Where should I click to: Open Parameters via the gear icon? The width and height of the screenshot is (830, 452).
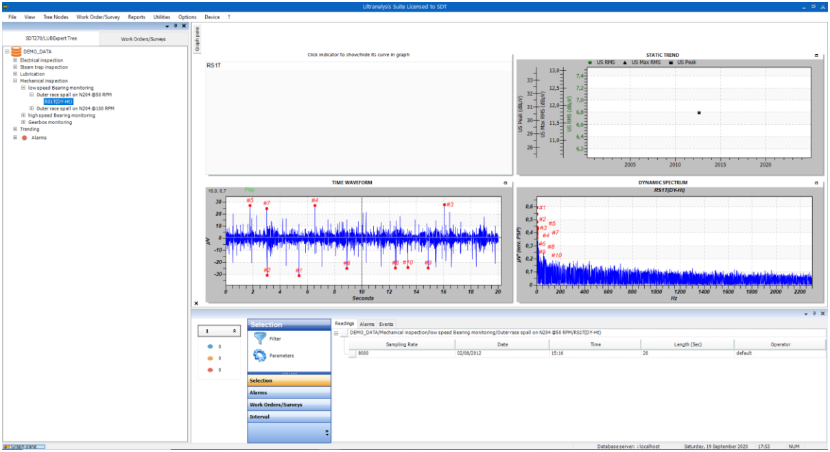click(259, 355)
